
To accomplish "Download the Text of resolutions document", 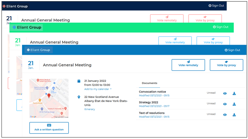I will pos(234,115).
